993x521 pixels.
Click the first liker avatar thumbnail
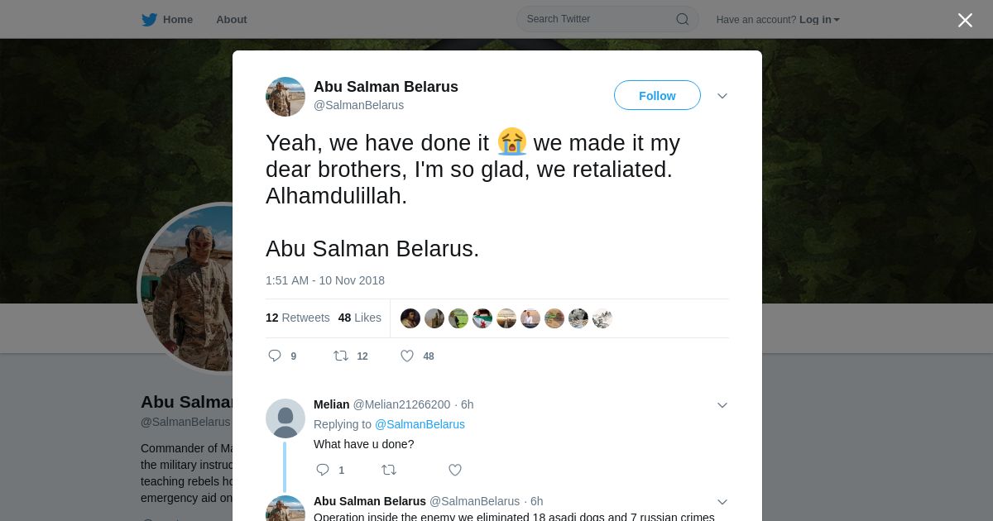pos(410,318)
